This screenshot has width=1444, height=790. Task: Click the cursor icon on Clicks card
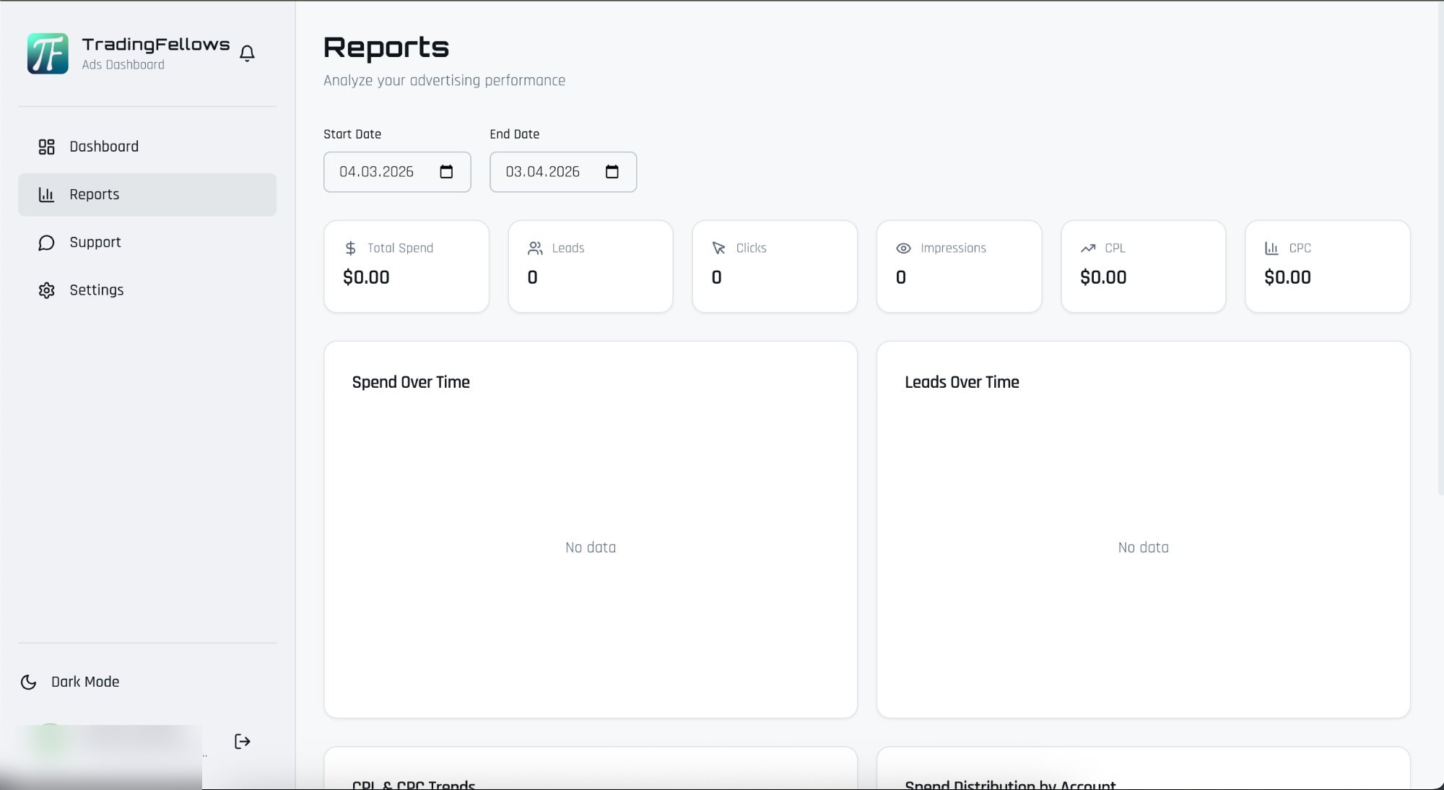719,248
